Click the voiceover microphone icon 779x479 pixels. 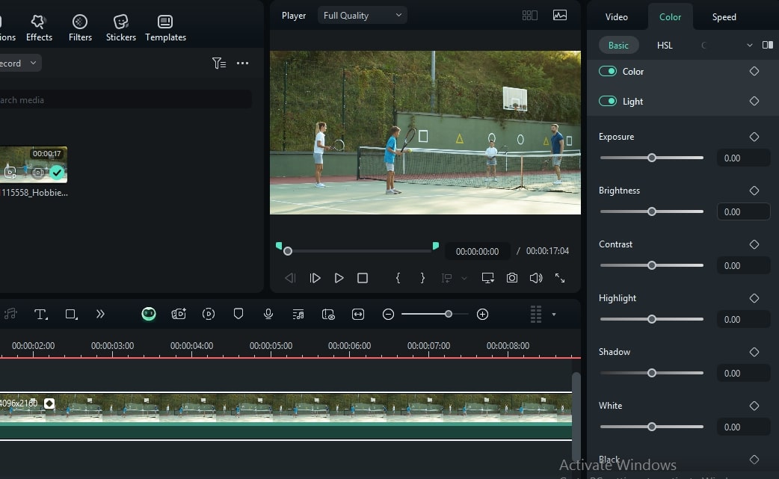[268, 314]
